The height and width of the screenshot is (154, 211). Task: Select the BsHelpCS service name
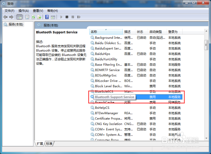click(102, 108)
